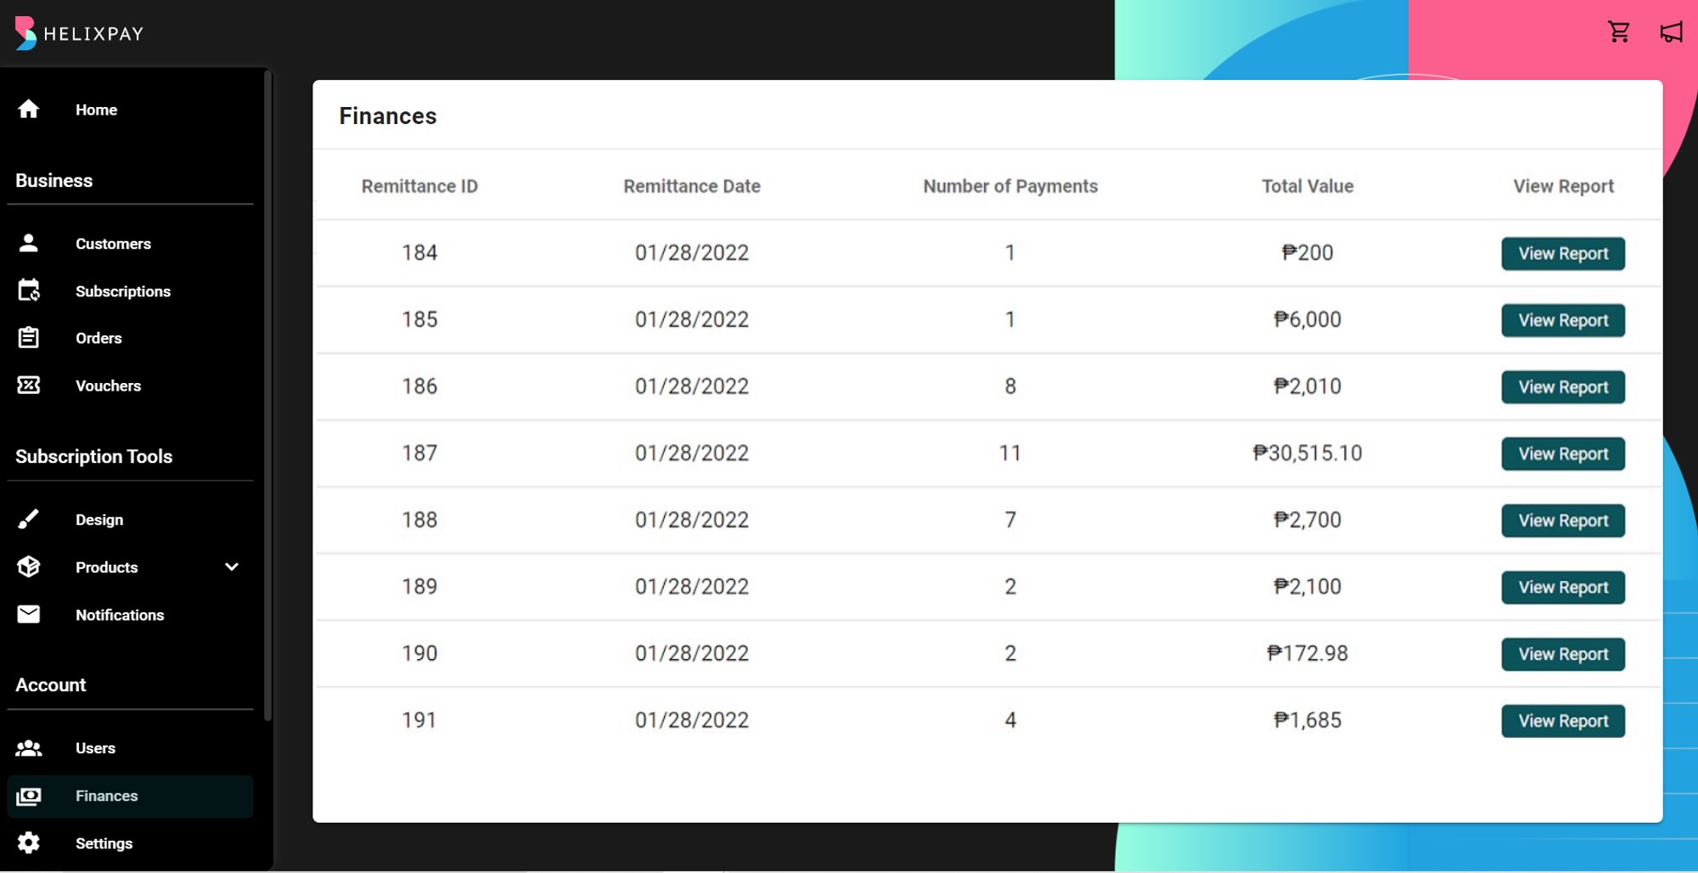This screenshot has height=873, width=1698.
Task: Click the Customers person icon
Action: pos(29,244)
